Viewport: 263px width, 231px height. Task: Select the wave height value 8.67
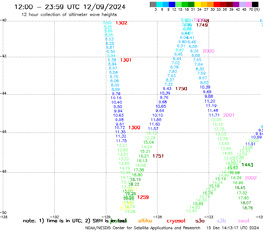point(203,78)
